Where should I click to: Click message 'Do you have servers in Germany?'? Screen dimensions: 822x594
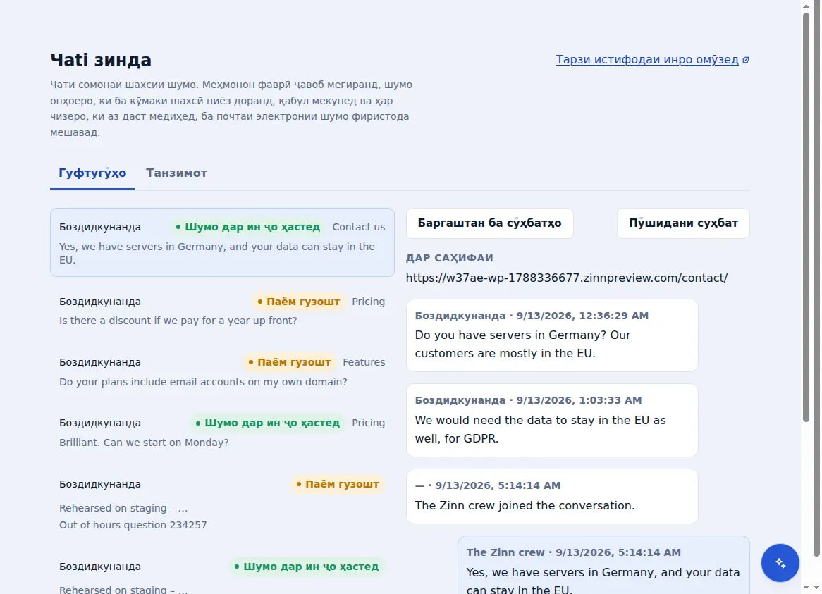552,335
